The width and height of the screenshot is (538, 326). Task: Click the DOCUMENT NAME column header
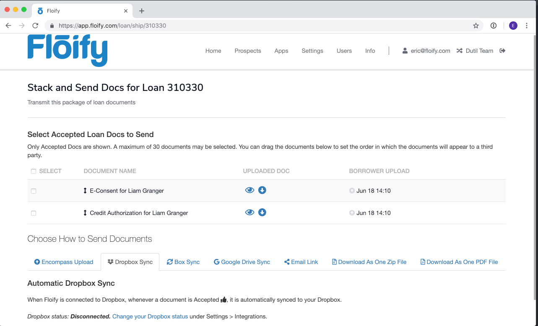pyautogui.click(x=110, y=171)
